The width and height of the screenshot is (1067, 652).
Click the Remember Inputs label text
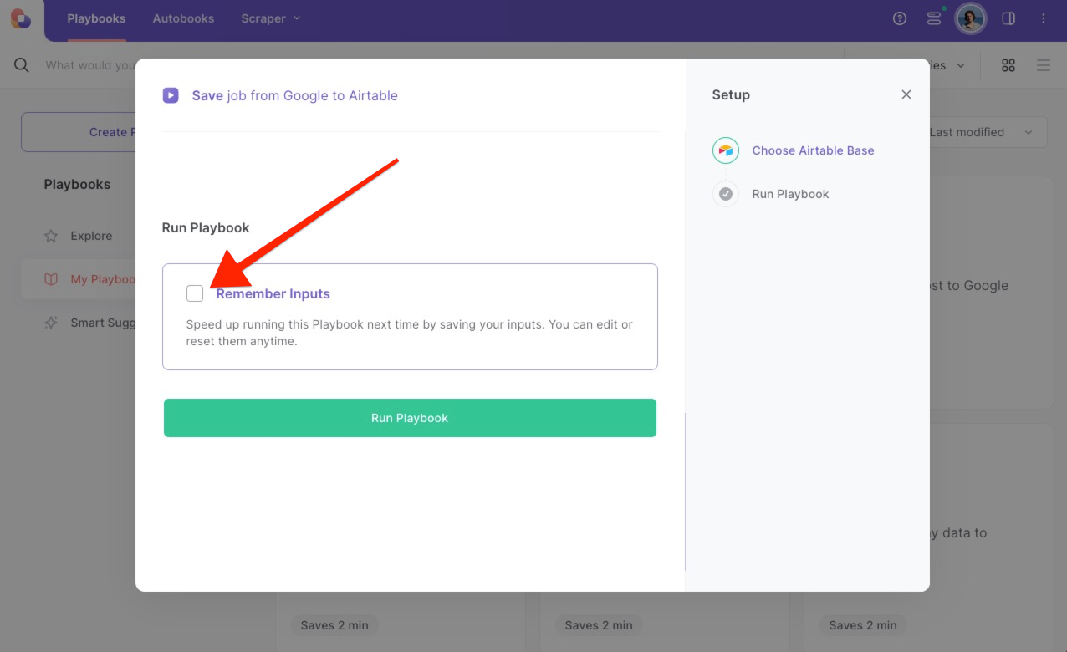pyautogui.click(x=273, y=293)
